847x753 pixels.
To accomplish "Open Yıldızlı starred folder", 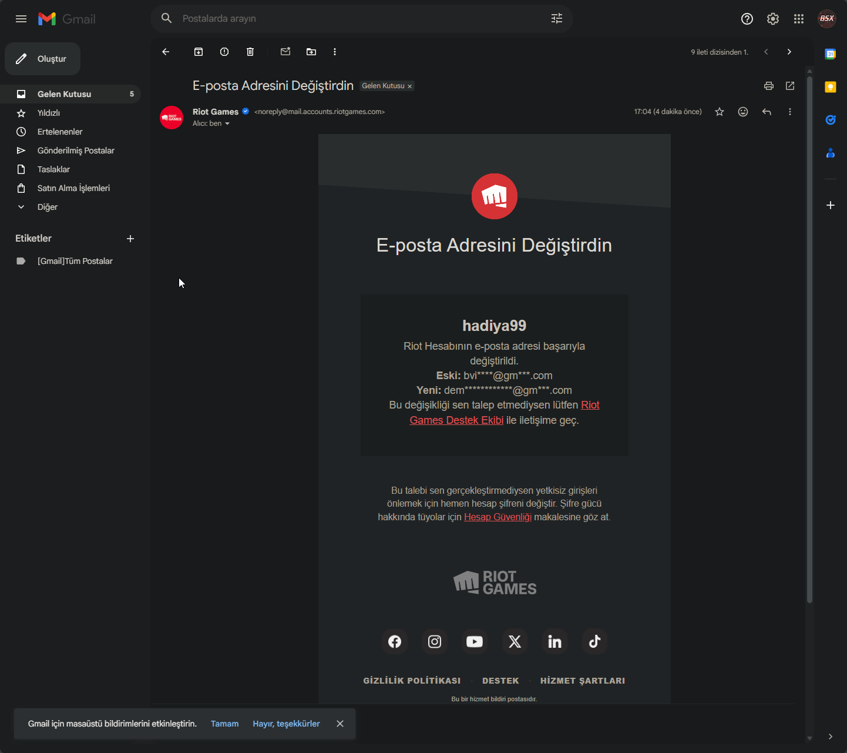I will pos(70,113).
